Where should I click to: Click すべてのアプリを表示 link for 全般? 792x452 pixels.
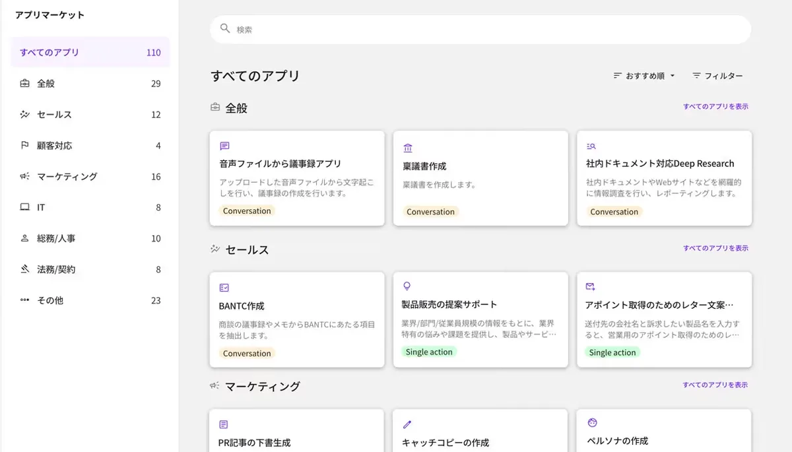click(x=715, y=106)
